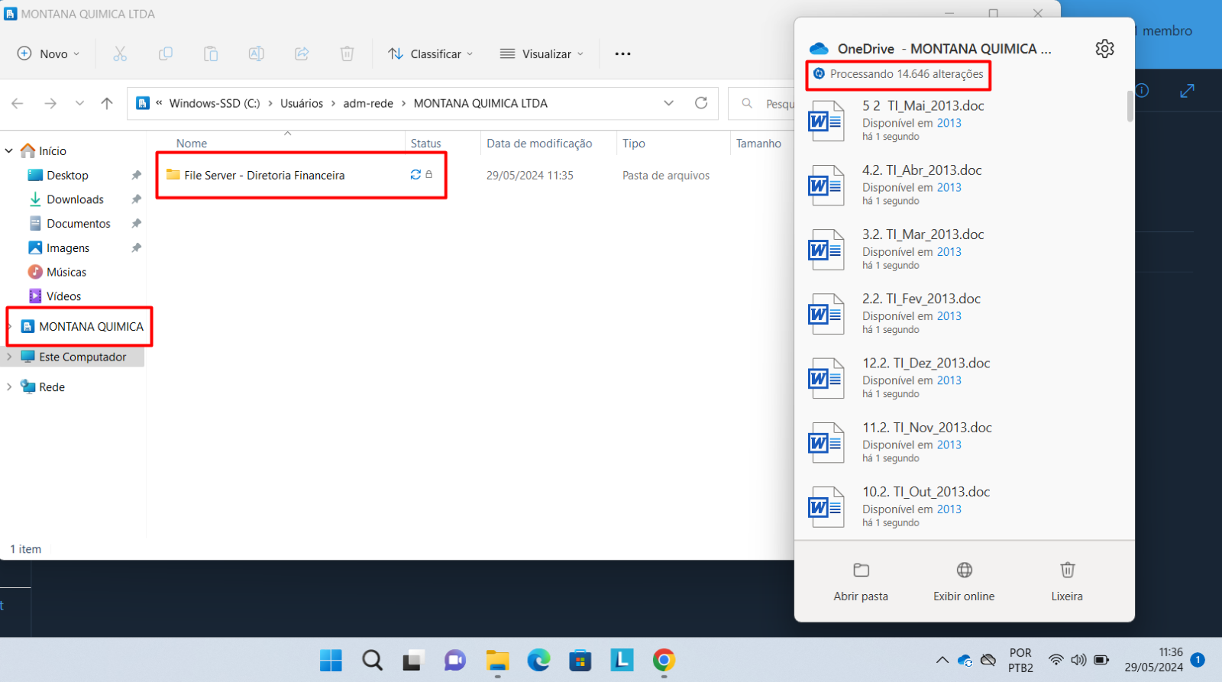
Task: Open OneDrive settings gear icon
Action: 1104,49
